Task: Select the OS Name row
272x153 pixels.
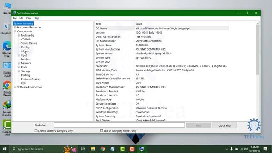Action: point(161,28)
